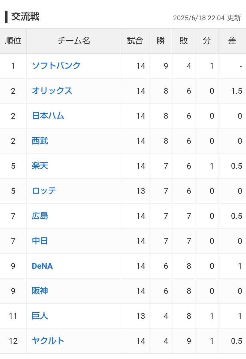Viewport: 246px width, 359px height.
Task: Click the 勝 column header
Action: 161,41
